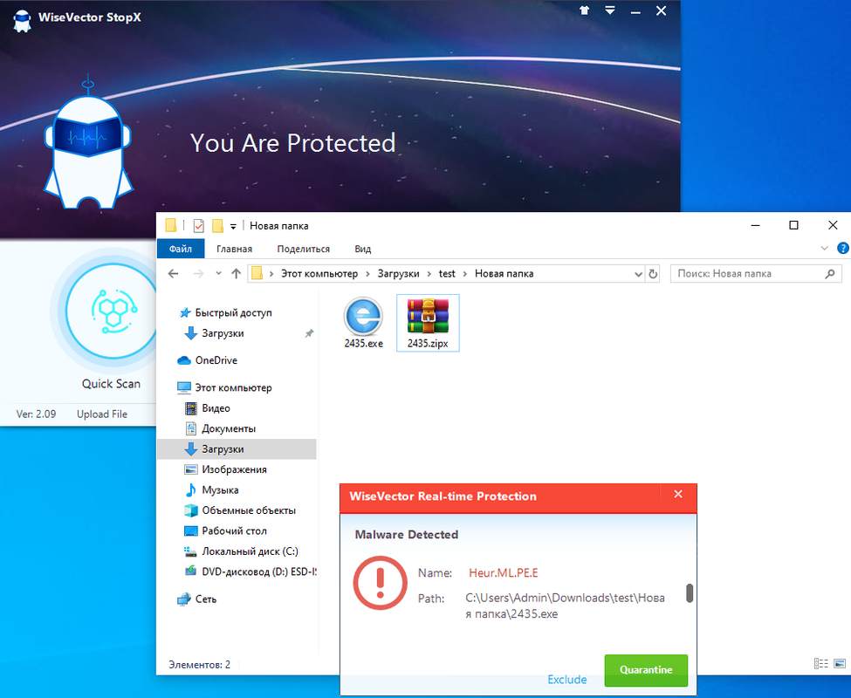Start Quick Scan with the circular scan icon
Image resolution: width=851 pixels, height=698 pixels.
pos(111,311)
